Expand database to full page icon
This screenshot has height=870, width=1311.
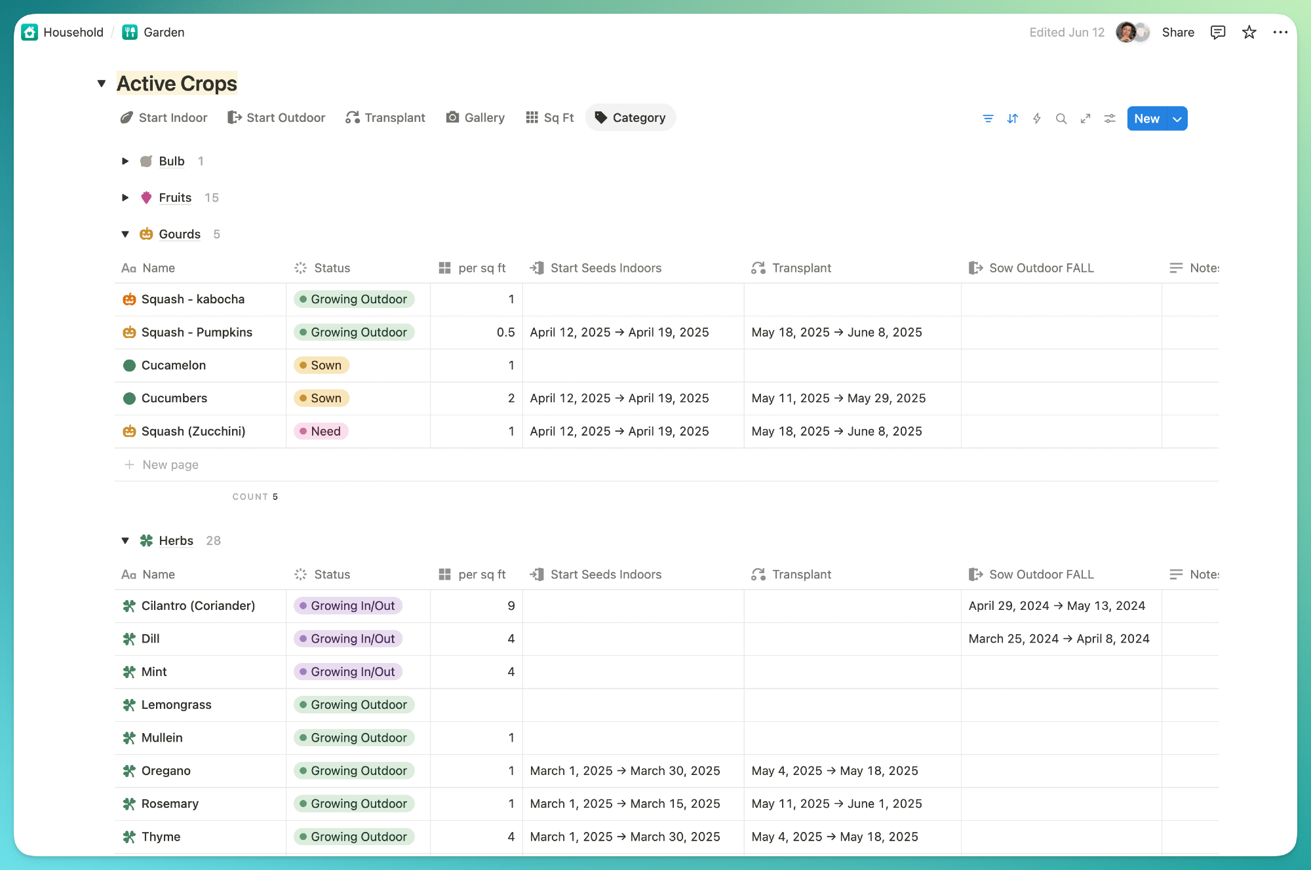(x=1085, y=119)
